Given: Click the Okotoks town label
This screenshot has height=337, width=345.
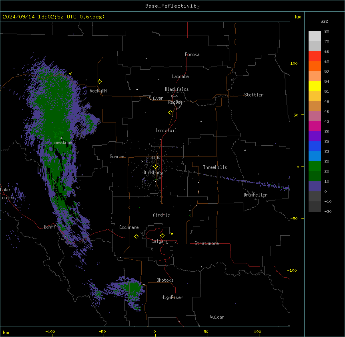Looking at the screenshot, I should pyautogui.click(x=165, y=280).
